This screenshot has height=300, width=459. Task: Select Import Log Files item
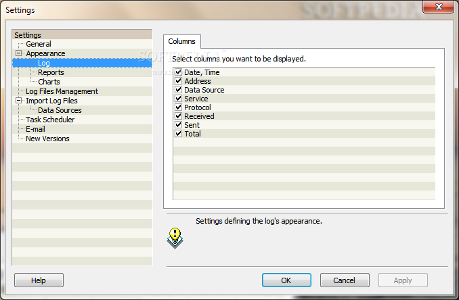pos(51,101)
